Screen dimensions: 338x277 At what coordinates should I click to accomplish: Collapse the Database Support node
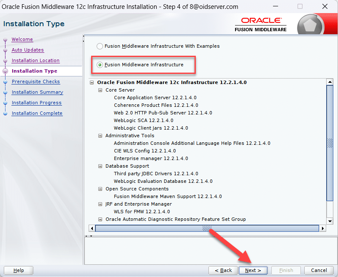100,166
